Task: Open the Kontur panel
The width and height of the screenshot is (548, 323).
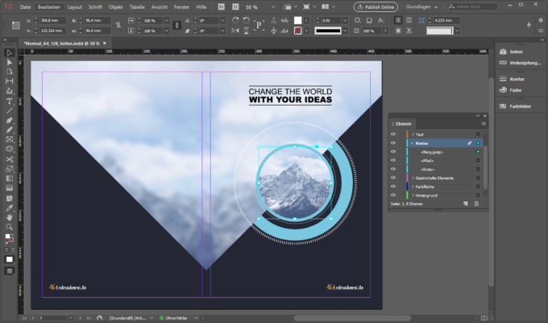Action: pyautogui.click(x=512, y=79)
